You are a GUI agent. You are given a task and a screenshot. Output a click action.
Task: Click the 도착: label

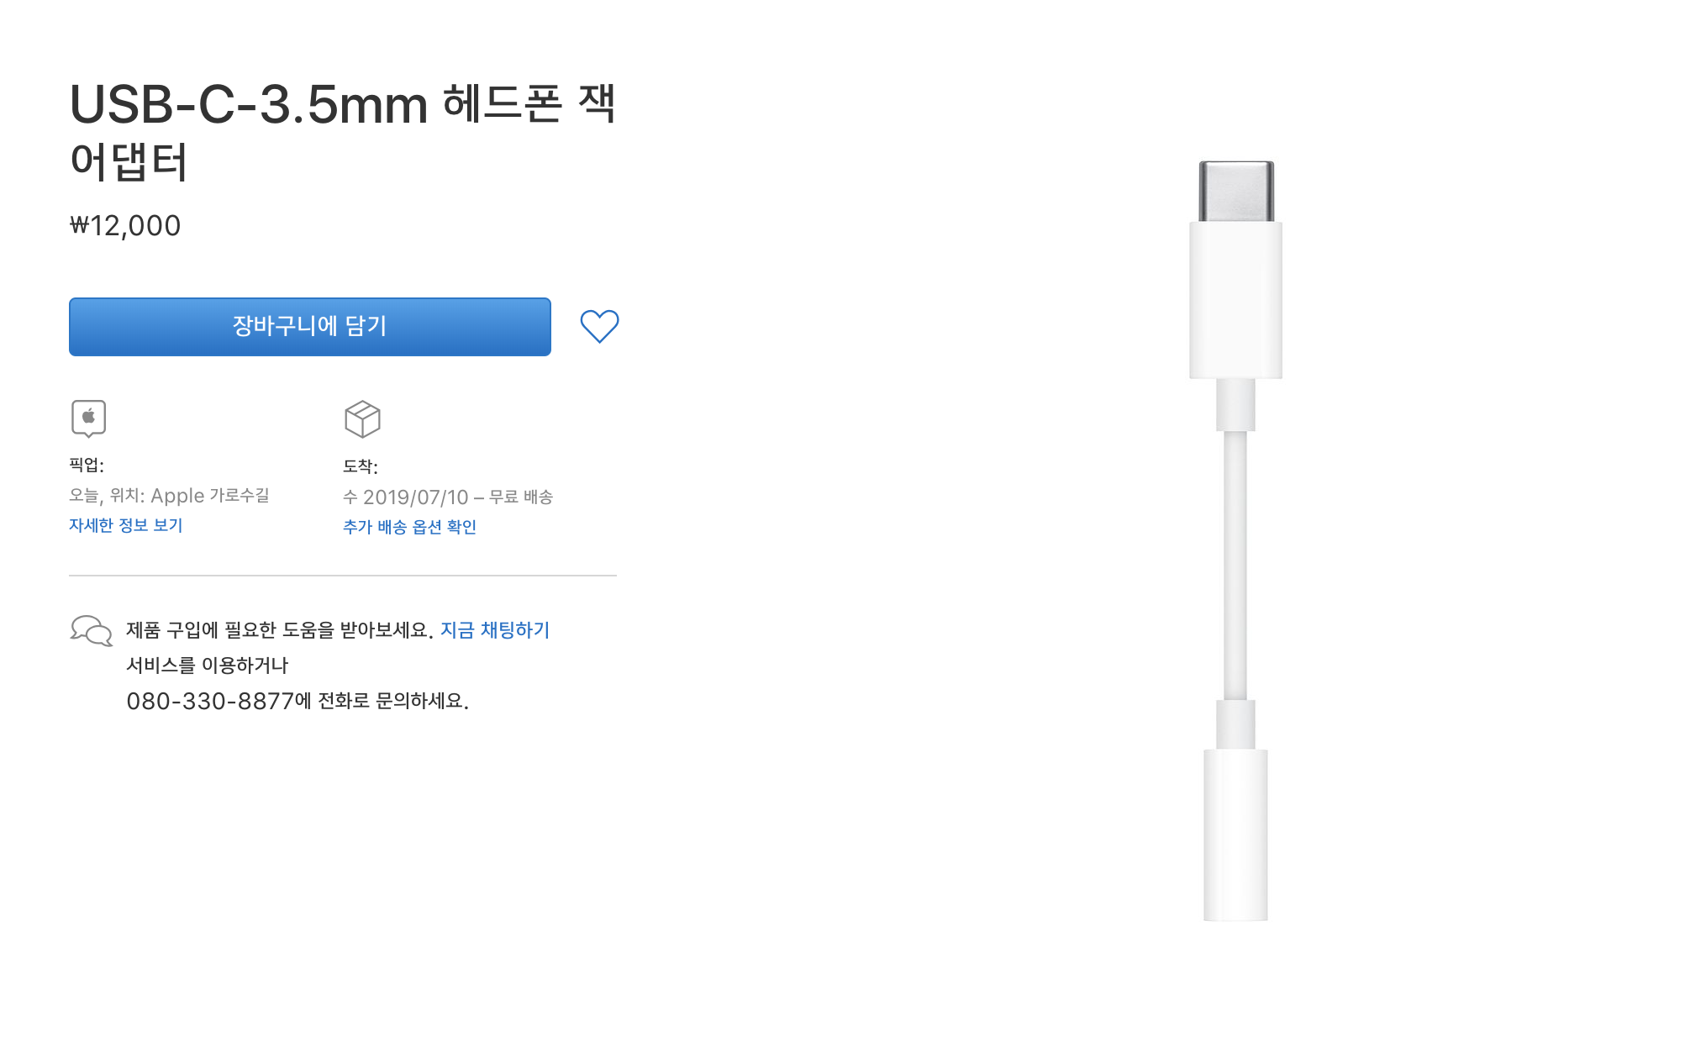point(361,466)
